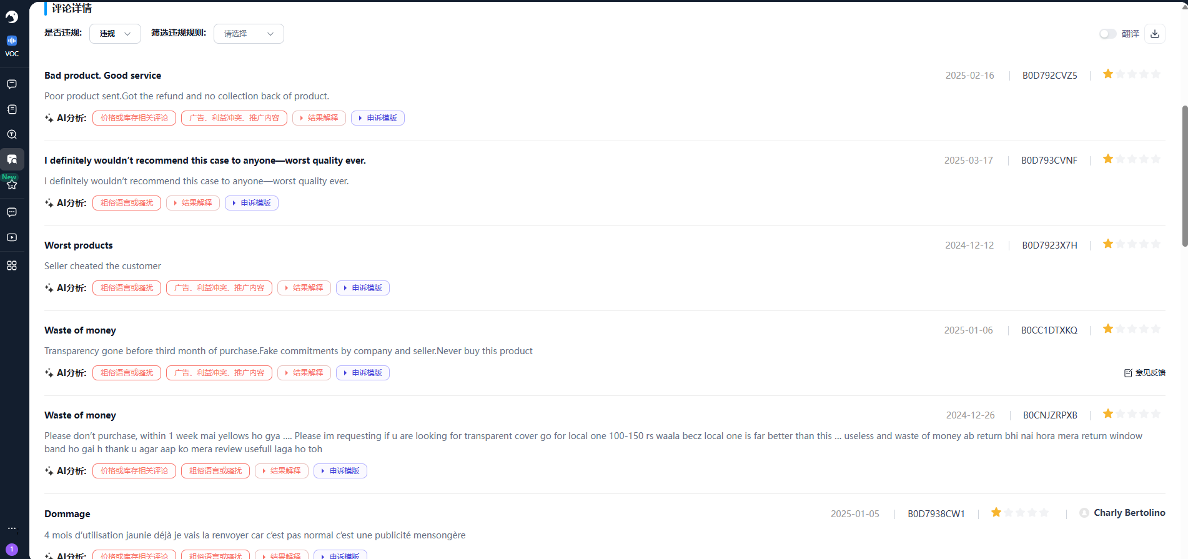
Task: Open the text search icon in the sidebar
Action: click(12, 134)
